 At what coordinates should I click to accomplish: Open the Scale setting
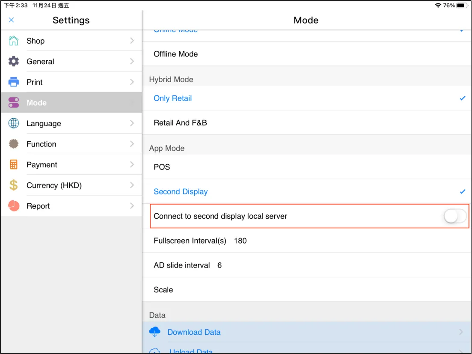(x=163, y=290)
